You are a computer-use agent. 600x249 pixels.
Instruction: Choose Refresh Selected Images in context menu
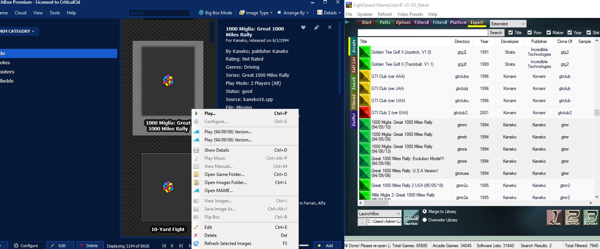(x=245, y=243)
